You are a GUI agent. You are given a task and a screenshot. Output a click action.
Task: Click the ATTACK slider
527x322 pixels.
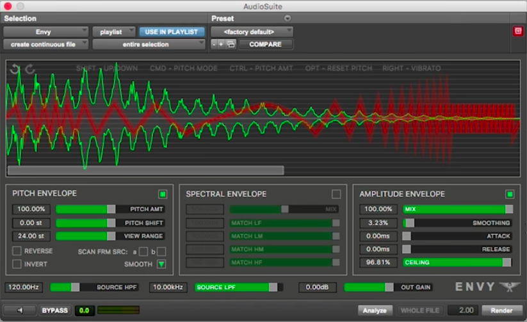[x=458, y=236]
